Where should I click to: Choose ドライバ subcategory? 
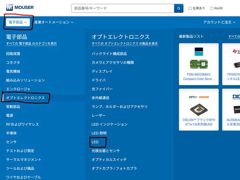tap(99, 80)
